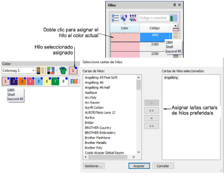Select Arc Rayon thread chart

click(92, 102)
